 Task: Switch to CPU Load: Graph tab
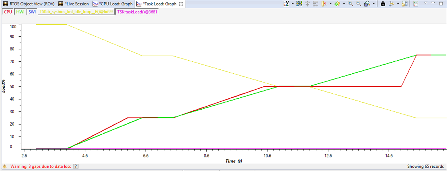tap(113, 4)
